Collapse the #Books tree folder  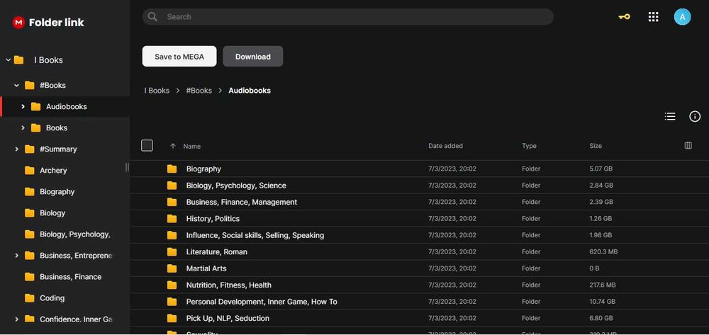(x=16, y=86)
